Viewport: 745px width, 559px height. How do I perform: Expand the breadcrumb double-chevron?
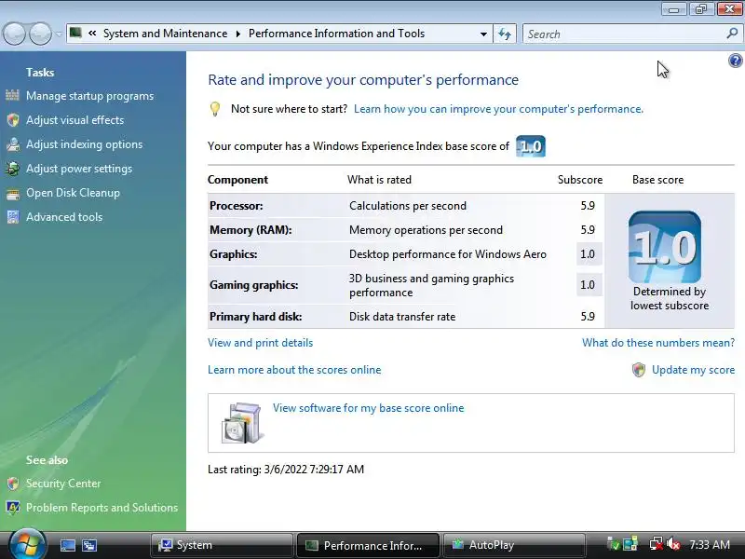coord(92,34)
